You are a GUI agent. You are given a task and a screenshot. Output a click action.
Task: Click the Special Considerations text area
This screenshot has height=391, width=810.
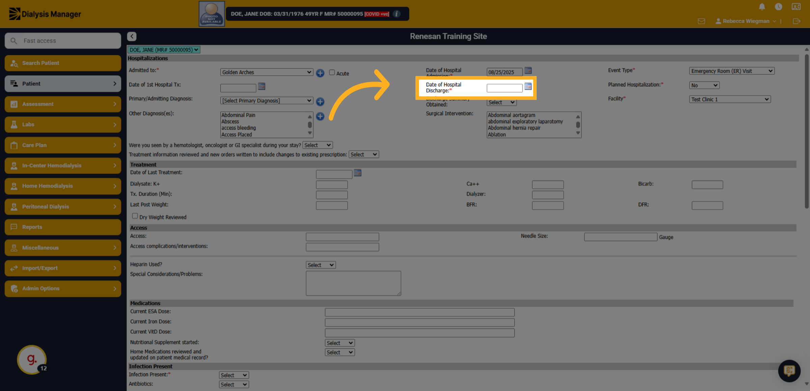pos(353,283)
